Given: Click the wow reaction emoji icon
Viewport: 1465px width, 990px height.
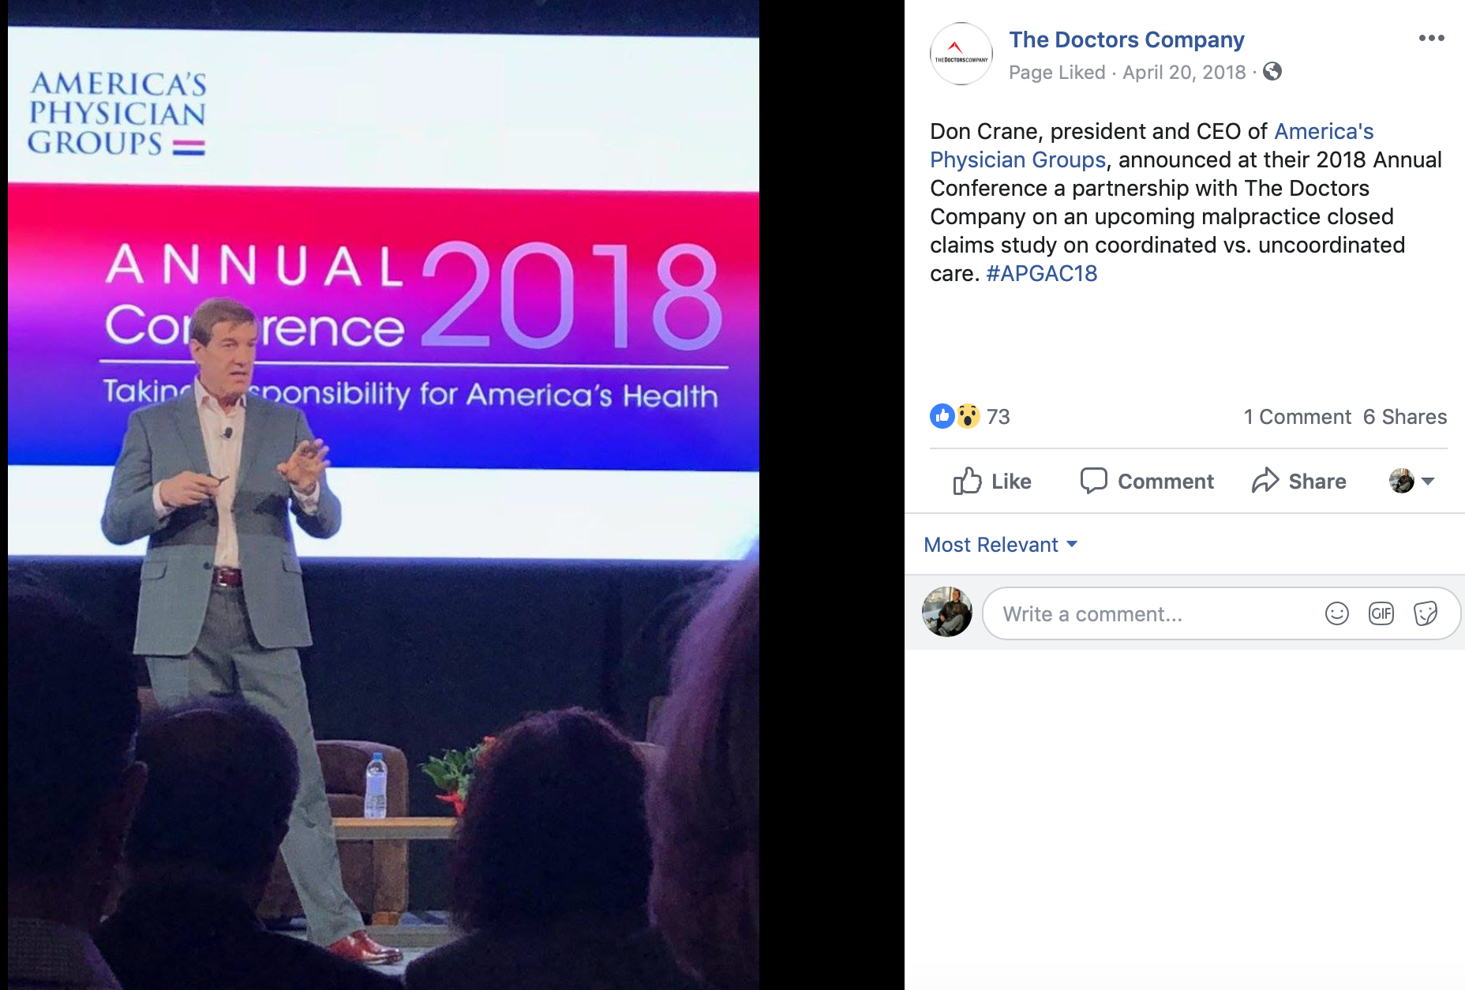Looking at the screenshot, I should [x=968, y=416].
